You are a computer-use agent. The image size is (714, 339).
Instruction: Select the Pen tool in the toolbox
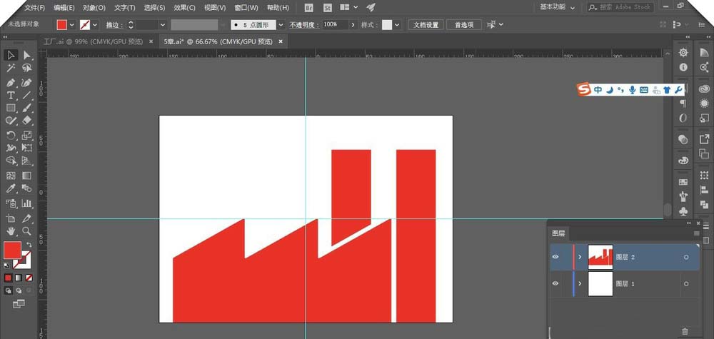pyautogui.click(x=11, y=82)
